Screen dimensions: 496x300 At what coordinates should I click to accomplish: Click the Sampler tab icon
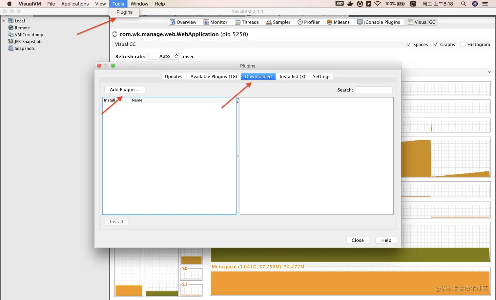(x=269, y=22)
